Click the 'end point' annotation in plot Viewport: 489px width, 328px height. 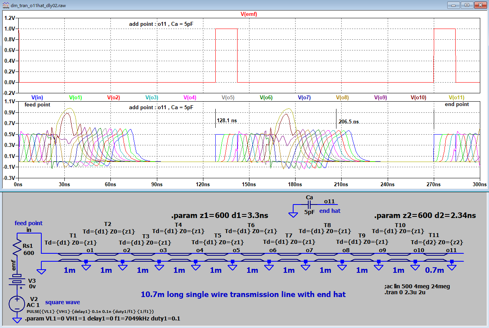[457, 104]
